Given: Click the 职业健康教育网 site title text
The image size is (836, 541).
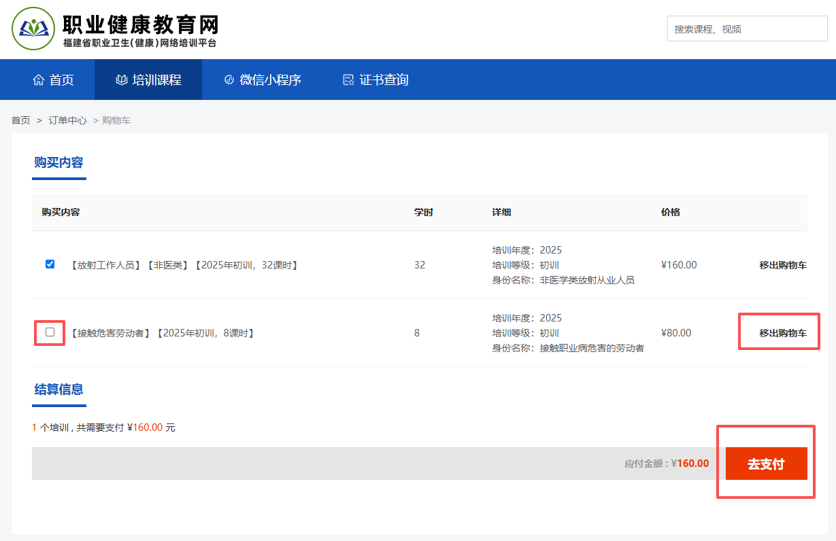Looking at the screenshot, I should pyautogui.click(x=140, y=25).
